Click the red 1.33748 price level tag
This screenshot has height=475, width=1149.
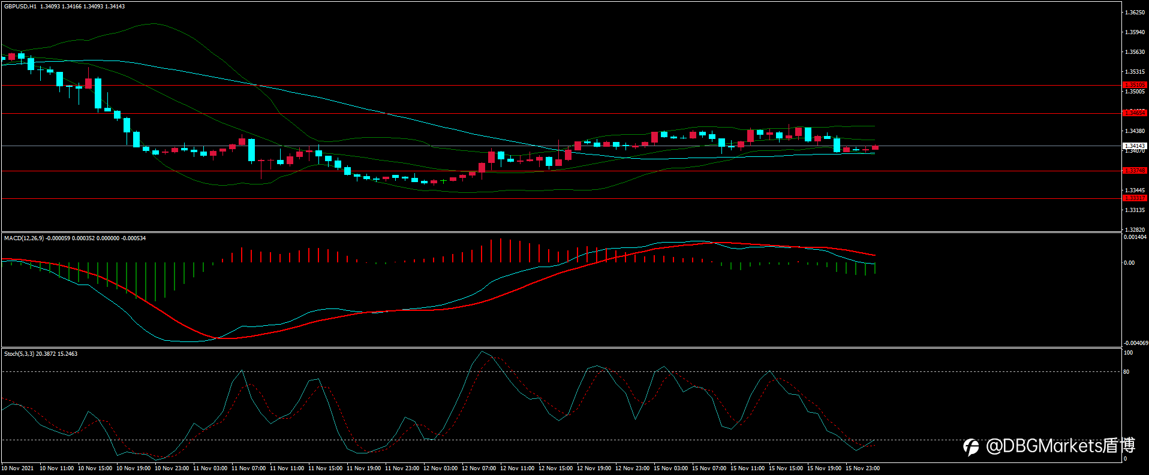[1135, 171]
